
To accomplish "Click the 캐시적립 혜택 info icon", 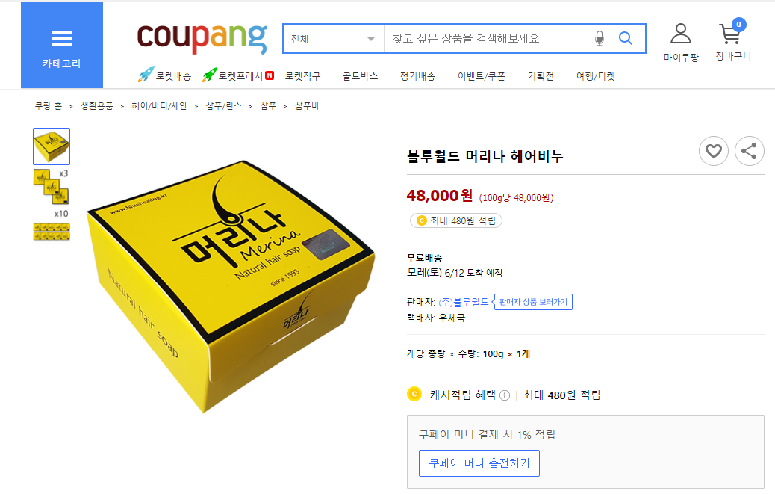I will [x=505, y=395].
